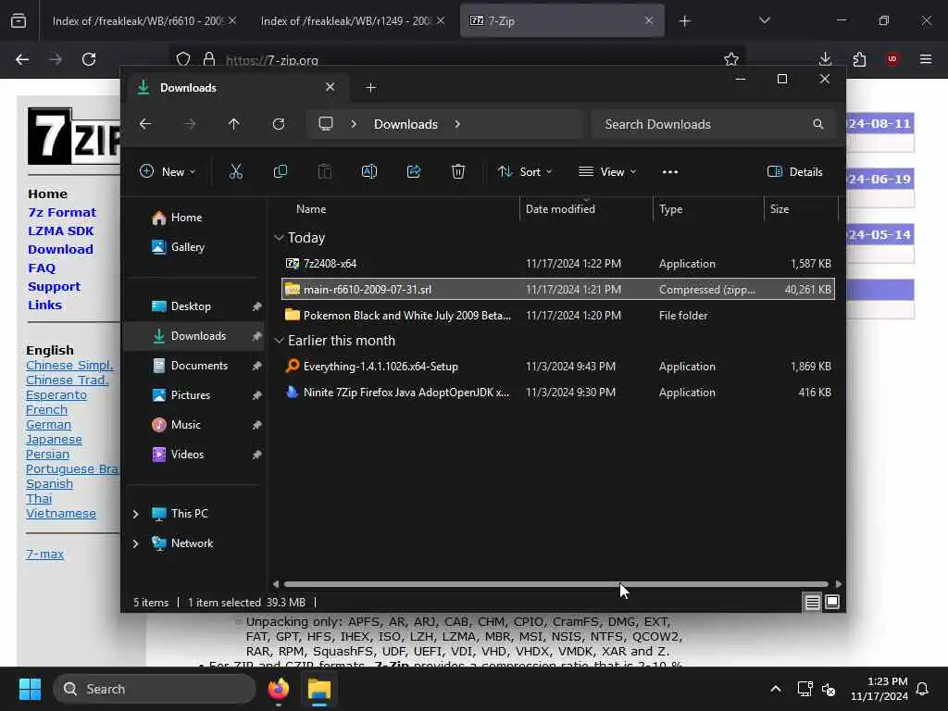Click the uBlock Origin extension icon
The image size is (948, 711).
pyautogui.click(x=892, y=59)
